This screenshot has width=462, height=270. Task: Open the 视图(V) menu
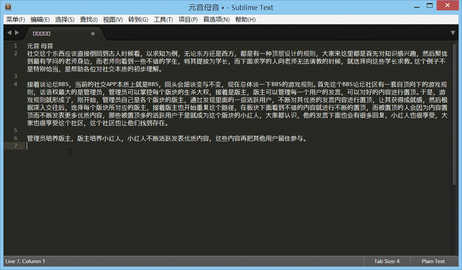[113, 19]
